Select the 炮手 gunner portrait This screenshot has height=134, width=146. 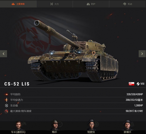tap(55, 125)
